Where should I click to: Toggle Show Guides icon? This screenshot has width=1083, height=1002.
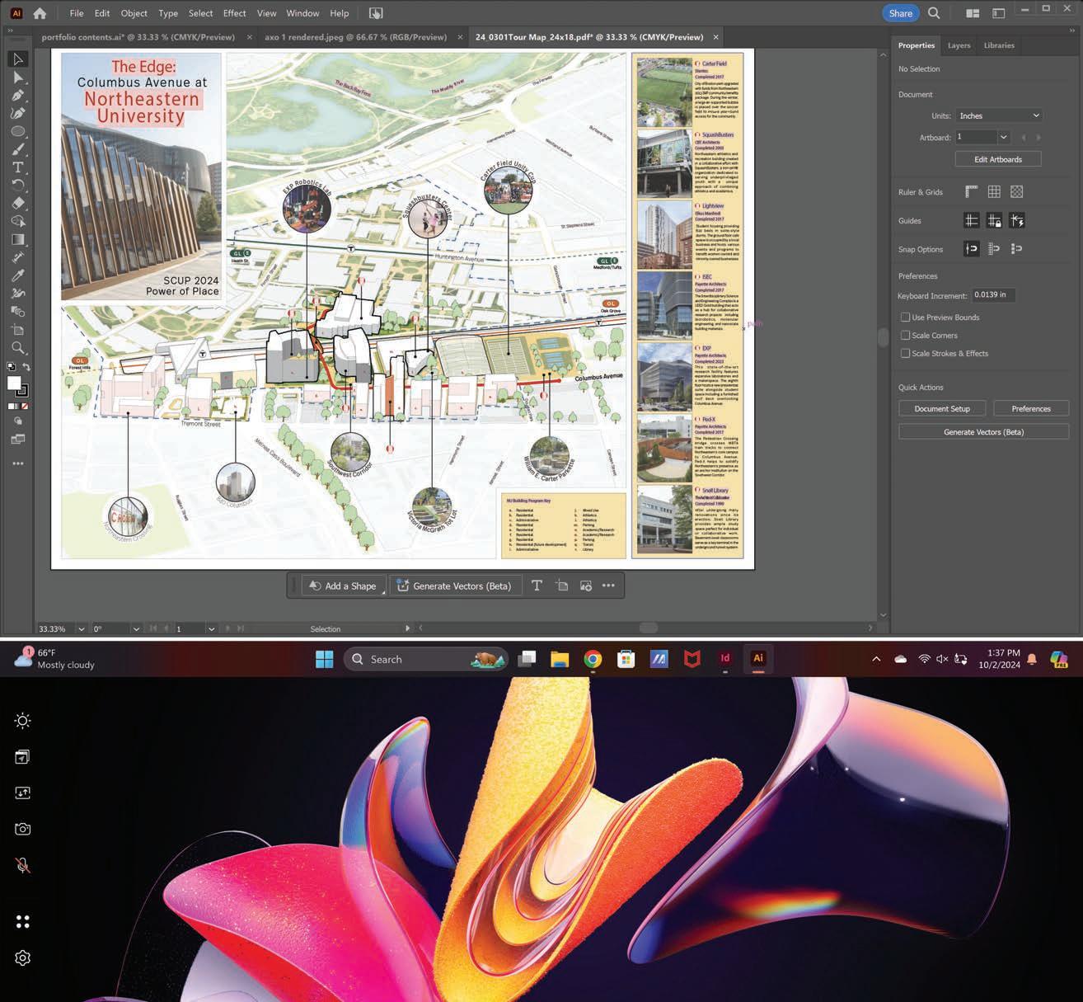(972, 220)
